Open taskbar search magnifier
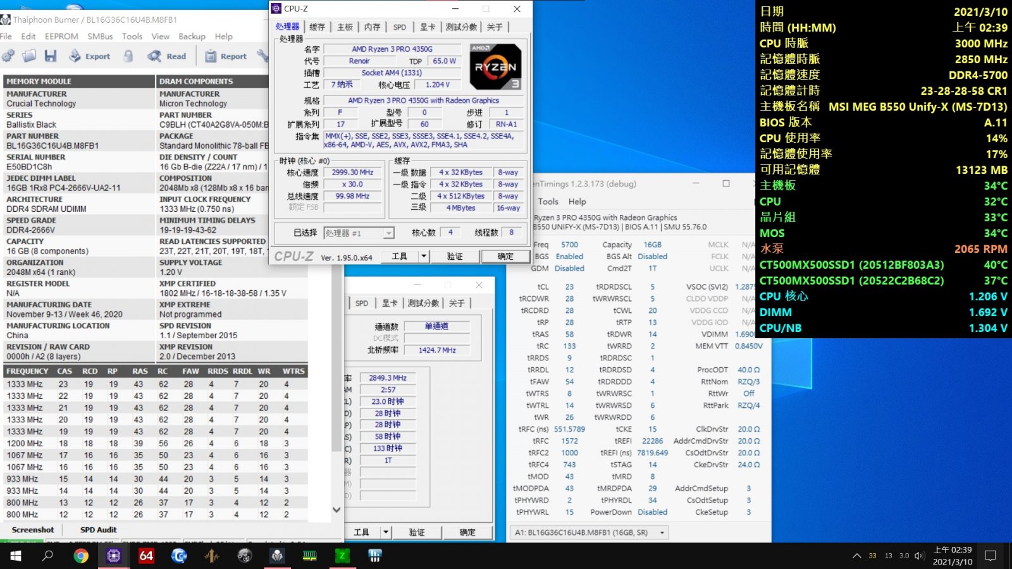 47,556
